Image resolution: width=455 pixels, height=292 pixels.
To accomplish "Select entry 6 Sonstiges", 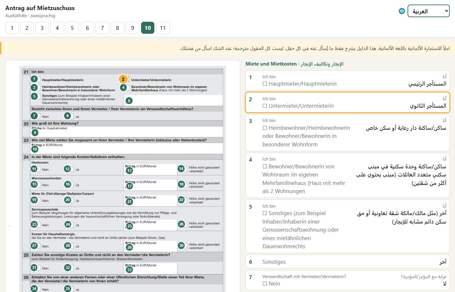I will click(x=347, y=262).
